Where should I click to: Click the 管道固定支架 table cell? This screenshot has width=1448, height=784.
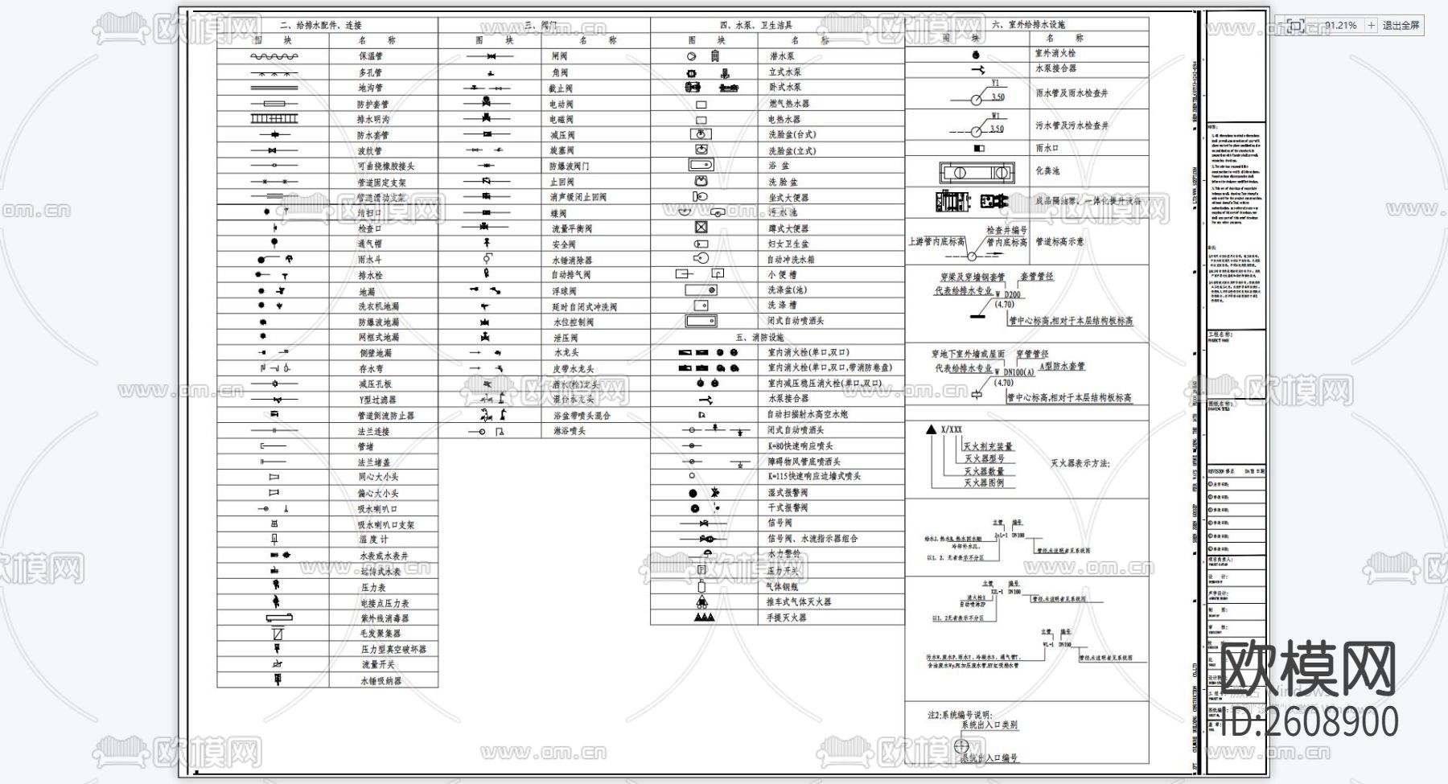click(x=384, y=182)
